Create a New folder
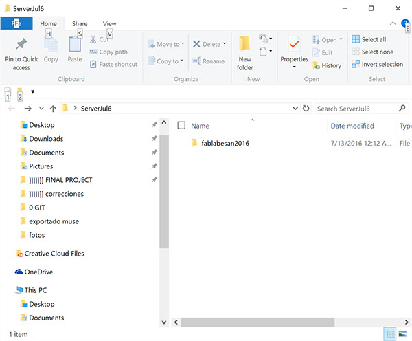 click(244, 54)
